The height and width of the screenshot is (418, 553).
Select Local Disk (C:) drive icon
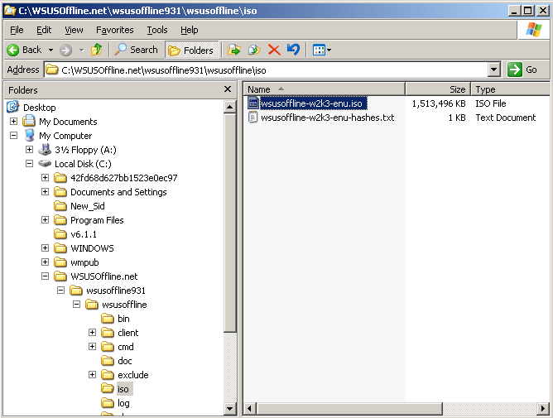(45, 163)
